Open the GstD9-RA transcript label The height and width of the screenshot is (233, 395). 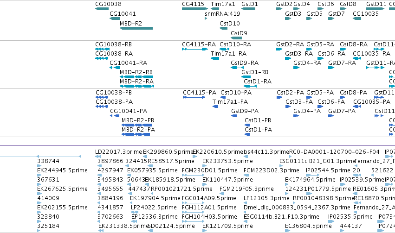[245, 63]
